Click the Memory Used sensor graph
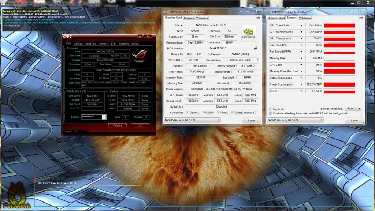This screenshot has height=211, width=375. (x=339, y=58)
